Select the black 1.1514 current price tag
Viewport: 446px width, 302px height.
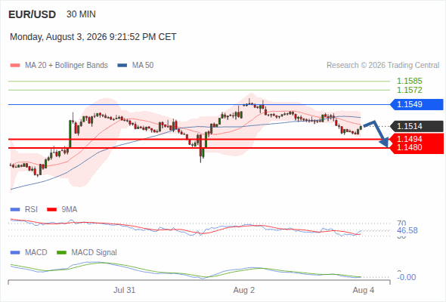[x=417, y=126]
